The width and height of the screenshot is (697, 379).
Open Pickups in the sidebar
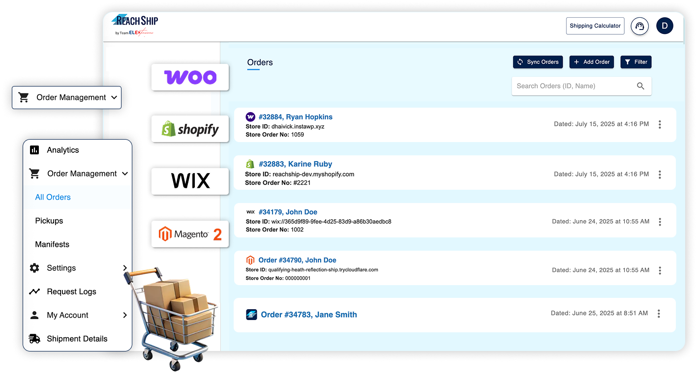[x=49, y=221]
